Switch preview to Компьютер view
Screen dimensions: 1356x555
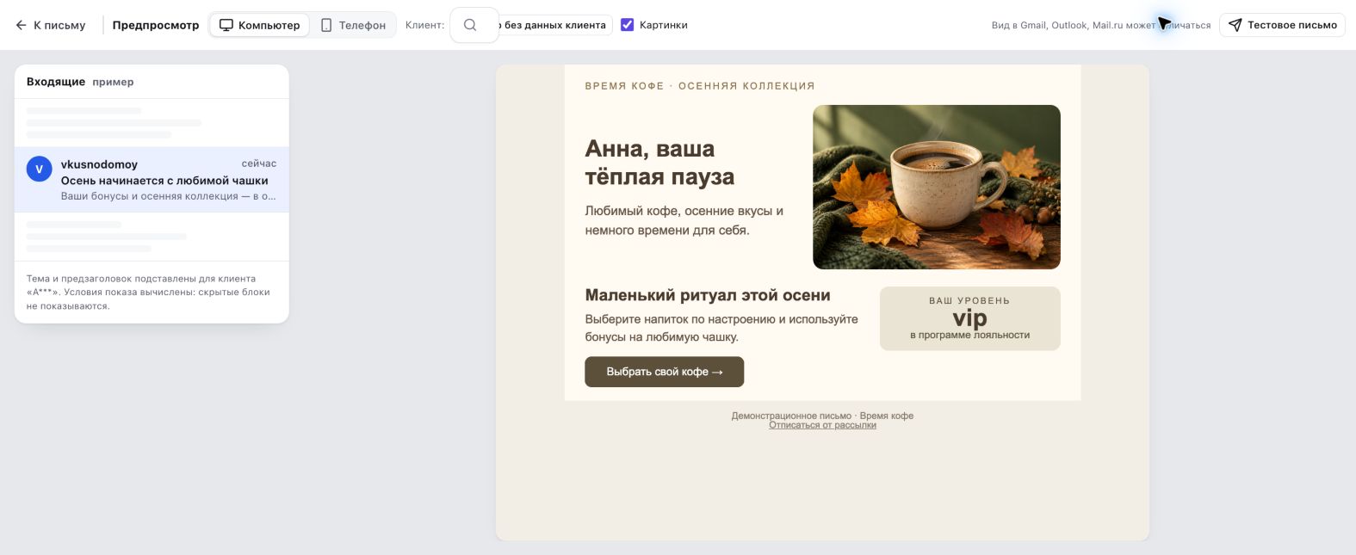pos(259,25)
